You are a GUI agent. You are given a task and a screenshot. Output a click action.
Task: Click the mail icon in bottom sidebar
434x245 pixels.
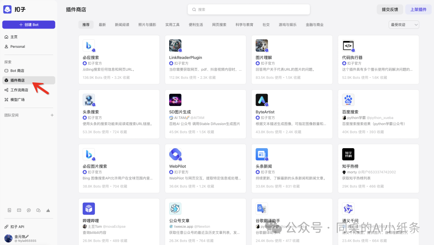[18, 210]
